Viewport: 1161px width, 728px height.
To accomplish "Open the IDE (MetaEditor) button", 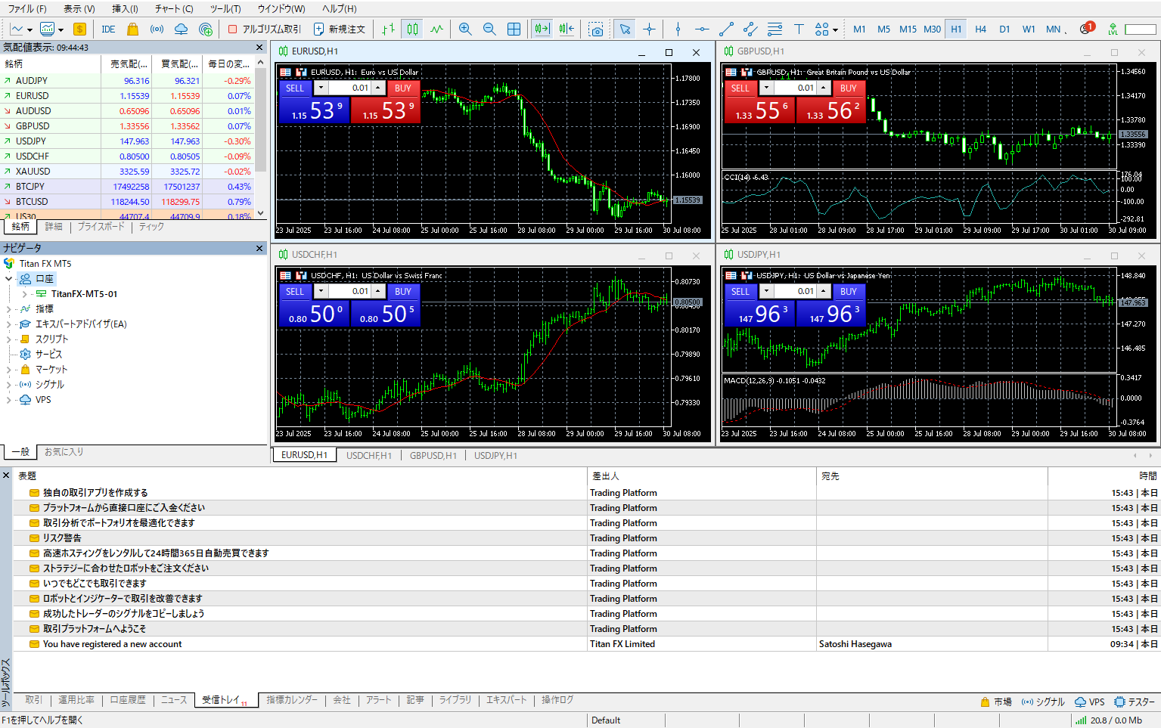I will (108, 29).
